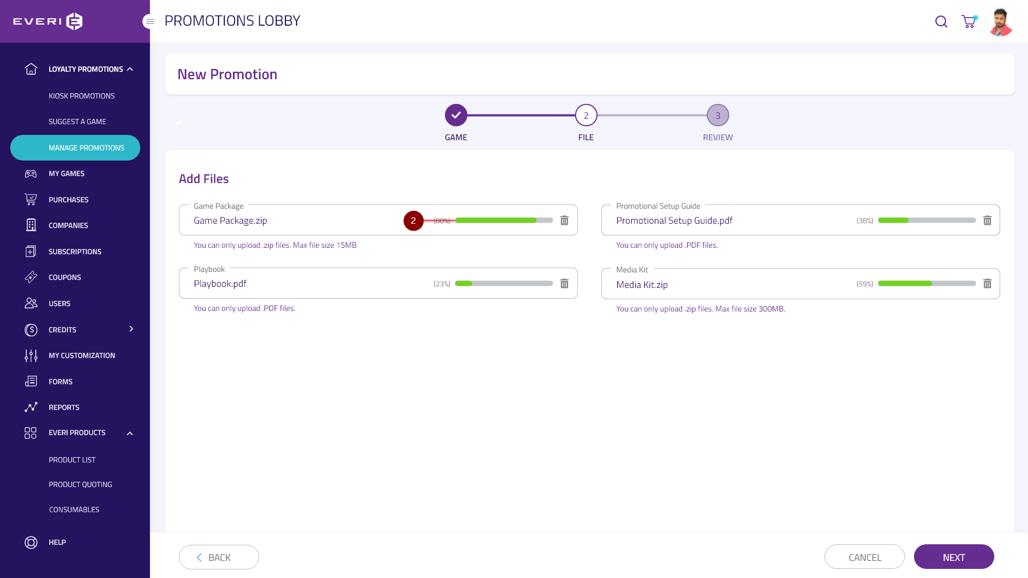Go Back to previous step
Viewport: 1028px width, 578px height.
point(218,557)
